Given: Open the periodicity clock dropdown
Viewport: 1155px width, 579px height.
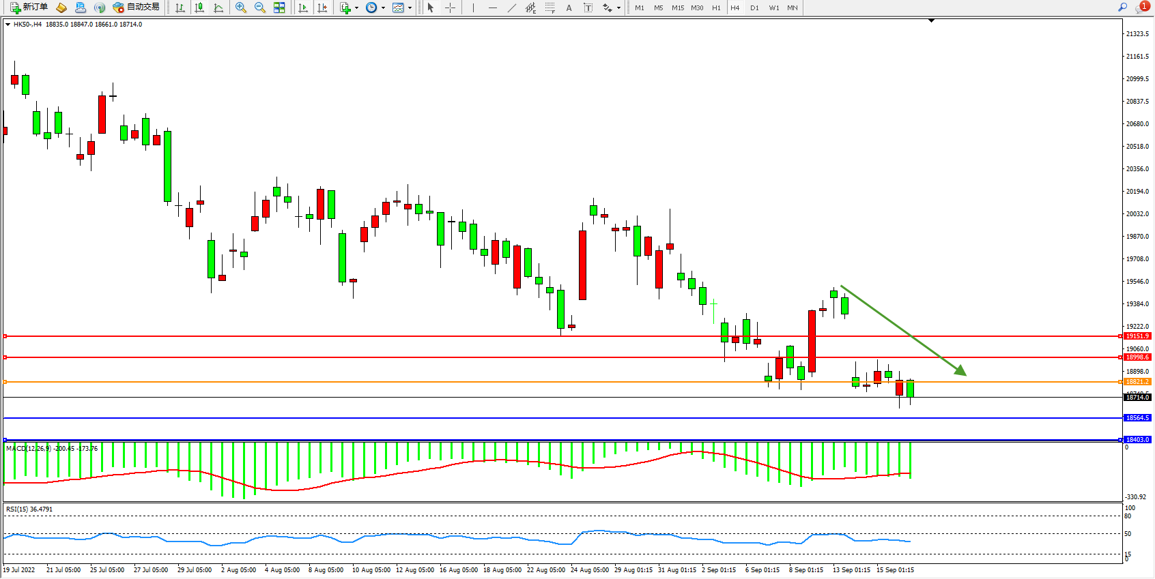Looking at the screenshot, I should click(x=383, y=8).
